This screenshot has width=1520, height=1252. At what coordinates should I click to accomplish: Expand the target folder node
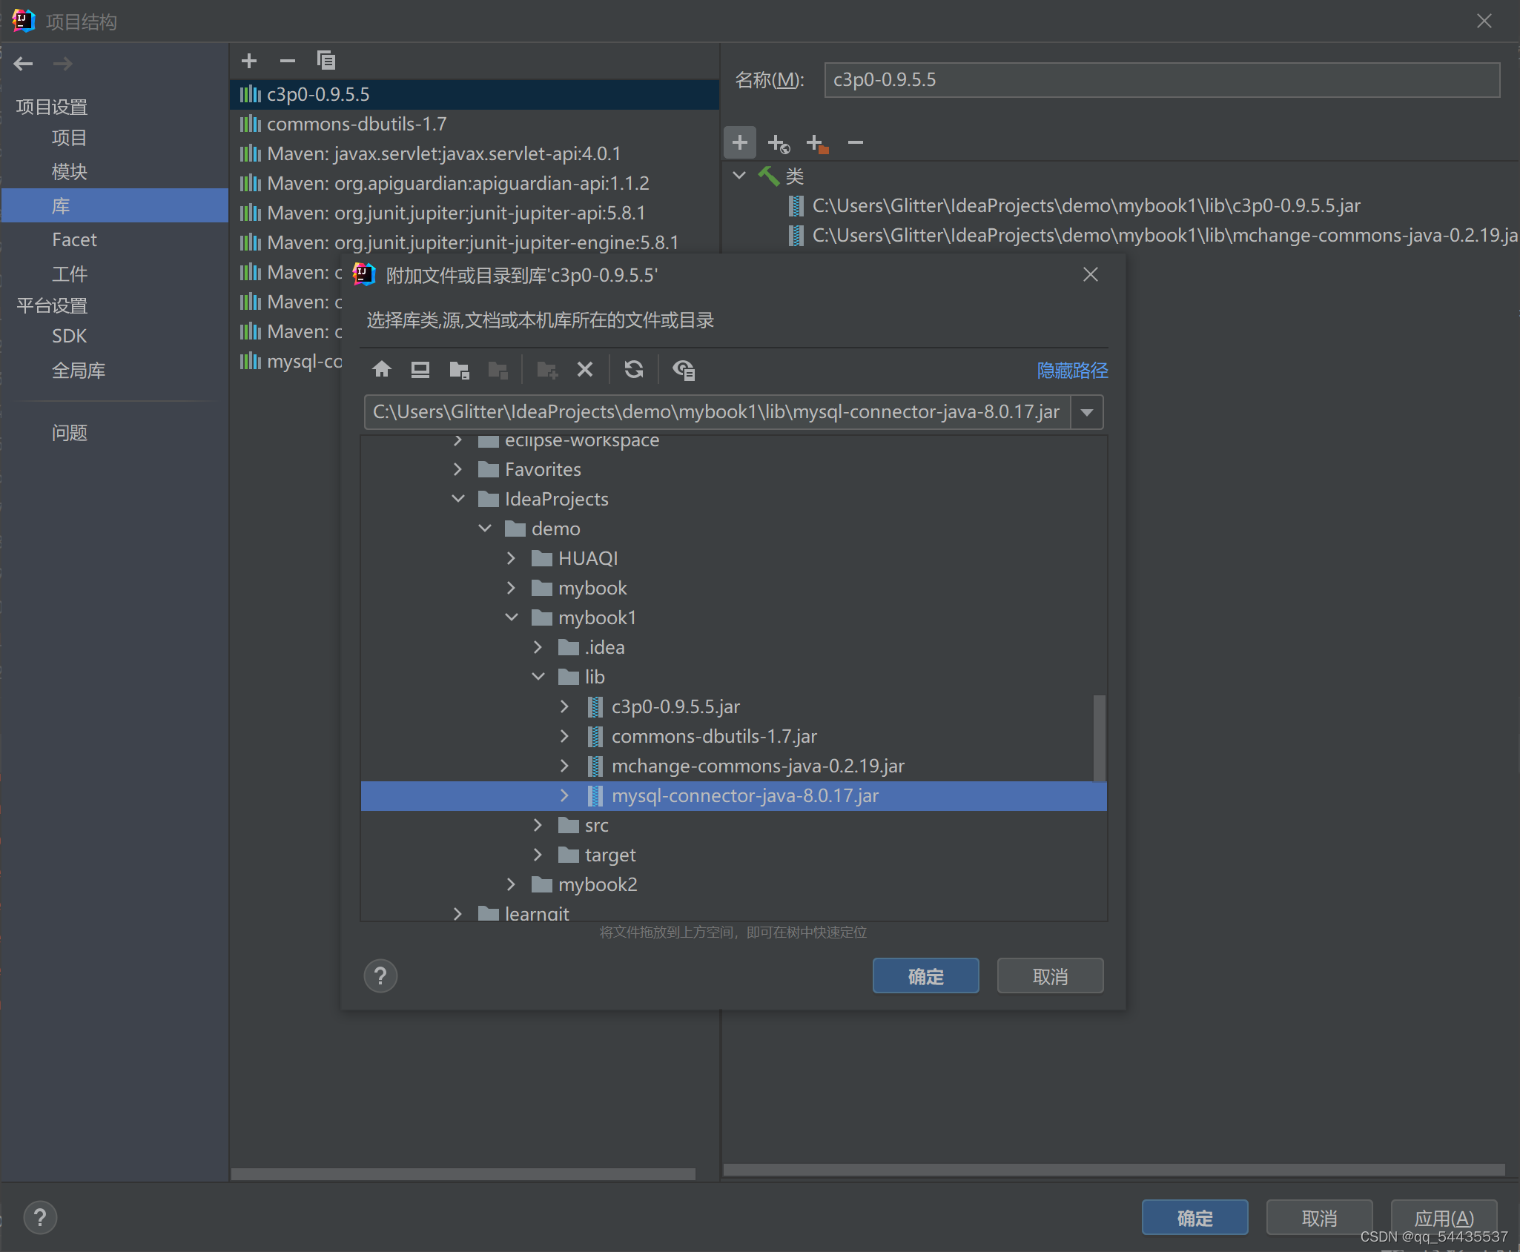(537, 854)
